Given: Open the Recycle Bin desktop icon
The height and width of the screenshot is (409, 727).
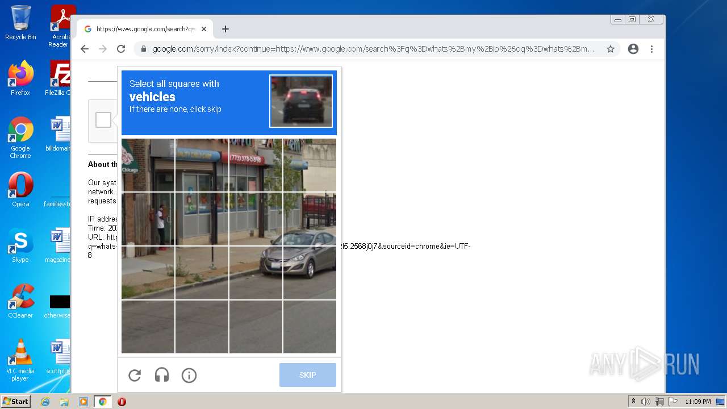Looking at the screenshot, I should 20,23.
